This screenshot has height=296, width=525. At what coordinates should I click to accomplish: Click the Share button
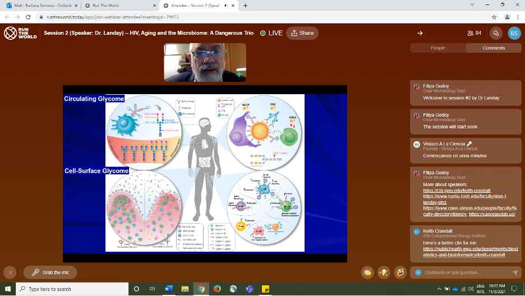pyautogui.click(x=302, y=33)
